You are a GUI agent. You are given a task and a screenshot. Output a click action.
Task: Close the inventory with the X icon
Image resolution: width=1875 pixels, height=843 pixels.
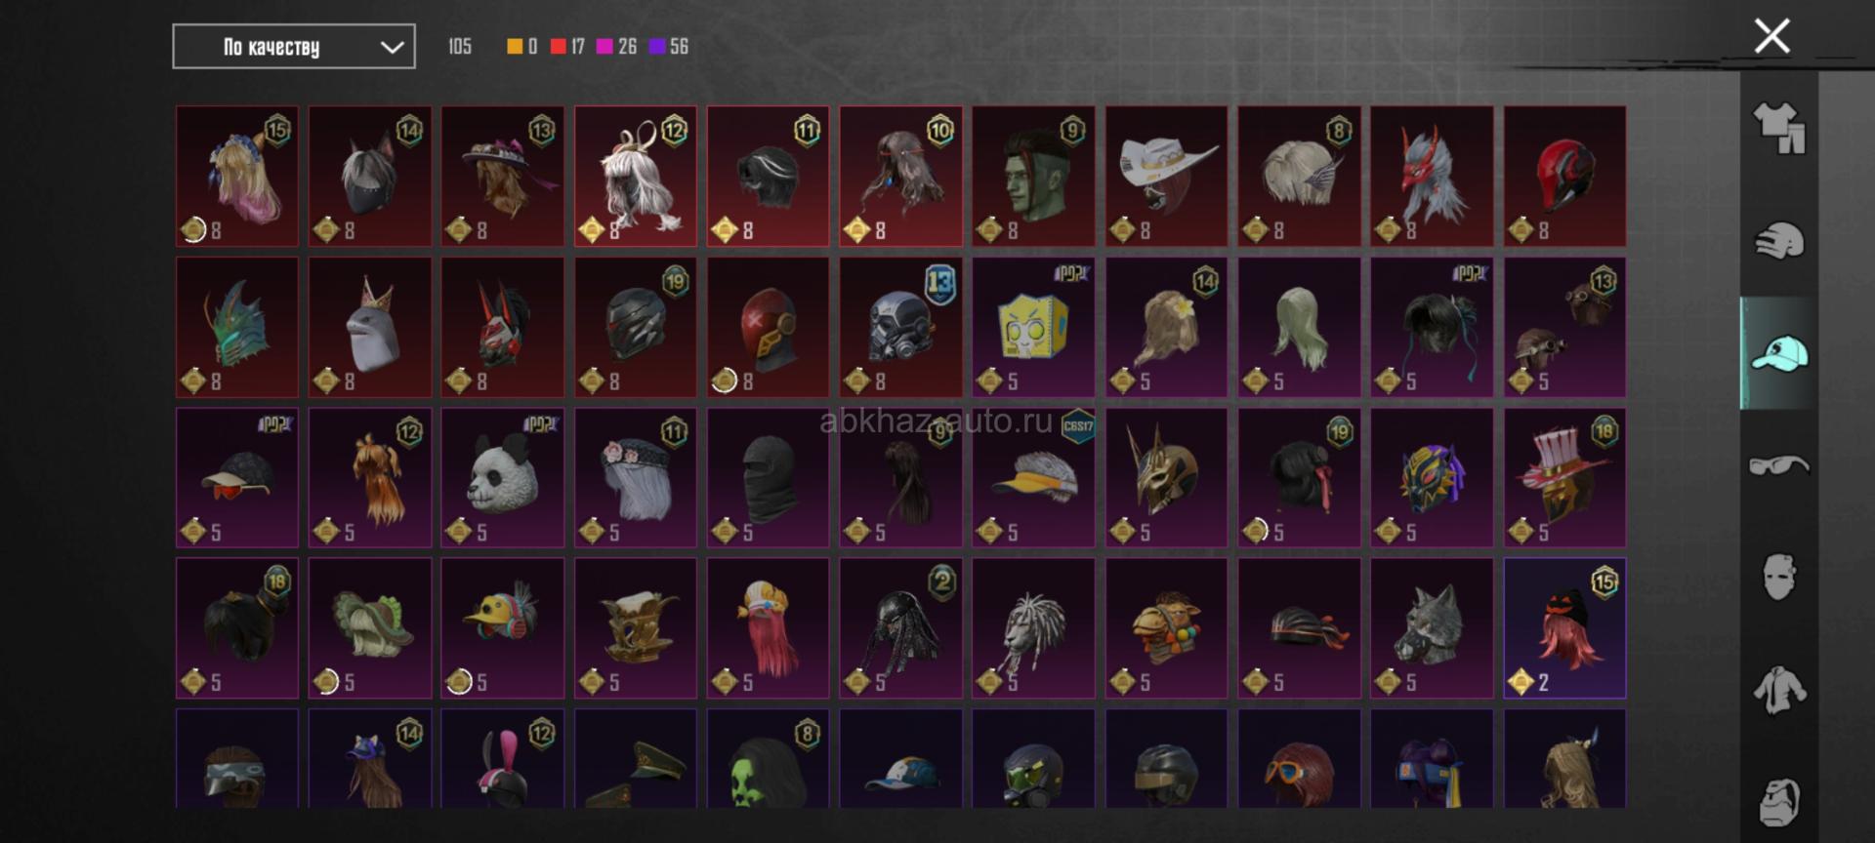[1771, 37]
